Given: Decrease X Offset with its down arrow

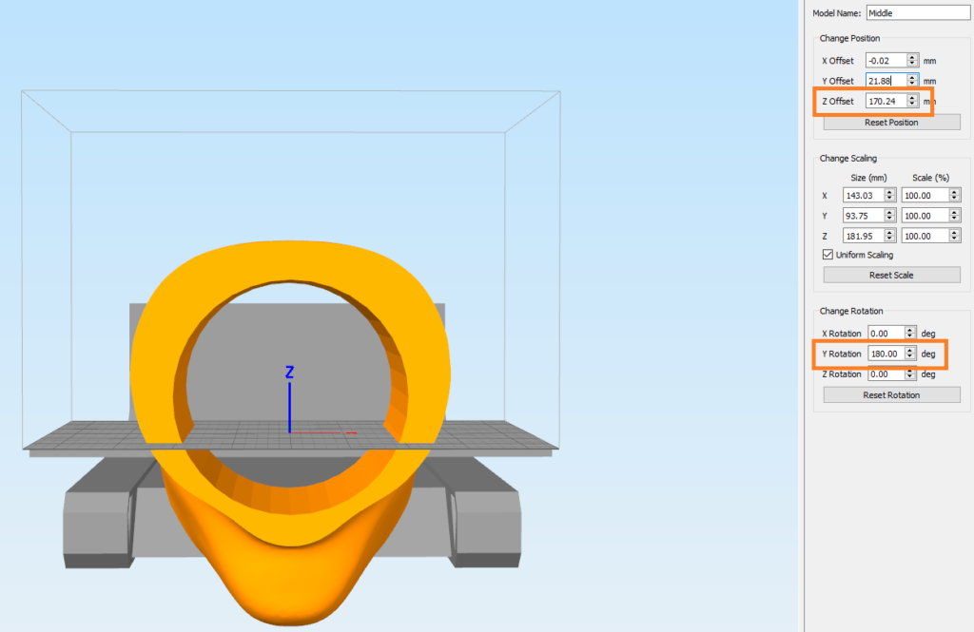Looking at the screenshot, I should (912, 64).
